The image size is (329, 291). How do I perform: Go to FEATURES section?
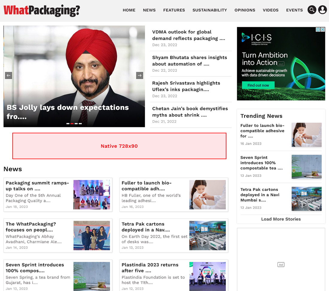tap(174, 10)
